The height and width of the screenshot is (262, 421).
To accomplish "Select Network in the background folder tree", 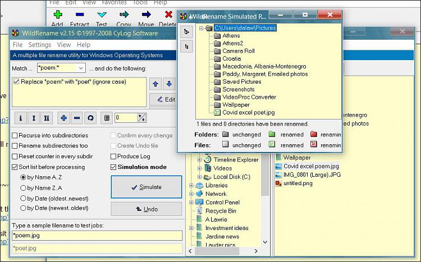I will (216, 194).
